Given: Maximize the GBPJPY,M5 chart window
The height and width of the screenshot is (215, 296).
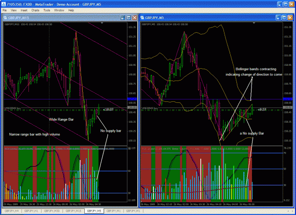Looking at the screenshot, I should (284, 18).
